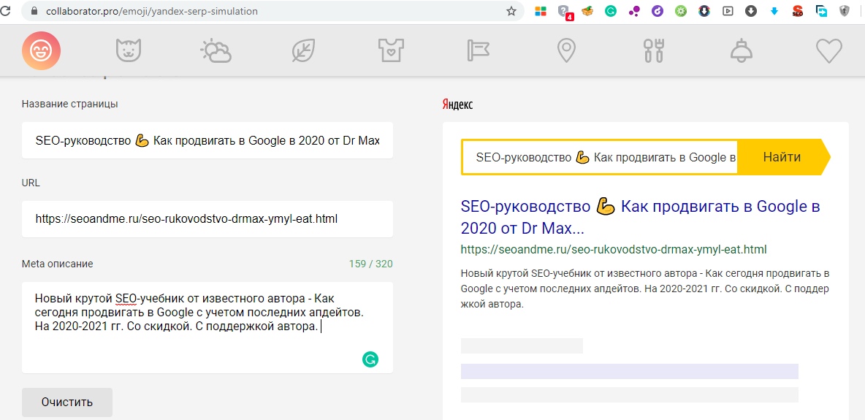Open the four colored squares extension
The image size is (865, 420).
click(x=541, y=11)
